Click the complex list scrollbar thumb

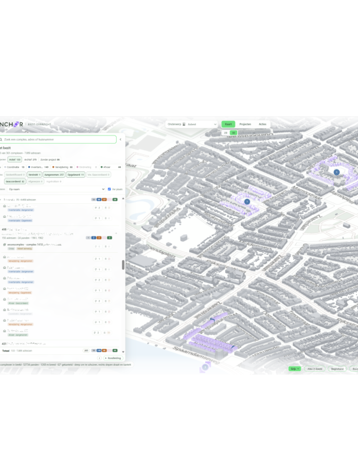(123, 265)
